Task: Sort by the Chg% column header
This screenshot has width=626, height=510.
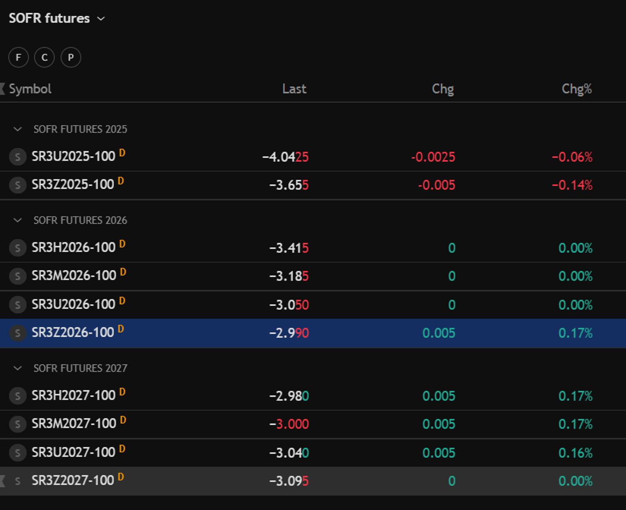Action: point(577,89)
